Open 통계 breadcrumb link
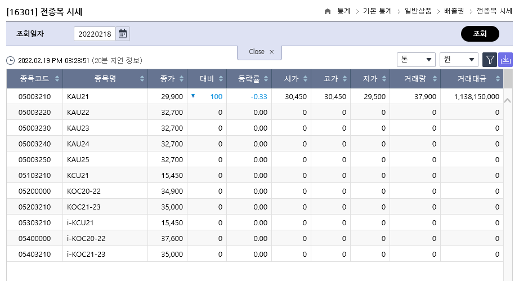The width and height of the screenshot is (519, 281). pyautogui.click(x=343, y=11)
